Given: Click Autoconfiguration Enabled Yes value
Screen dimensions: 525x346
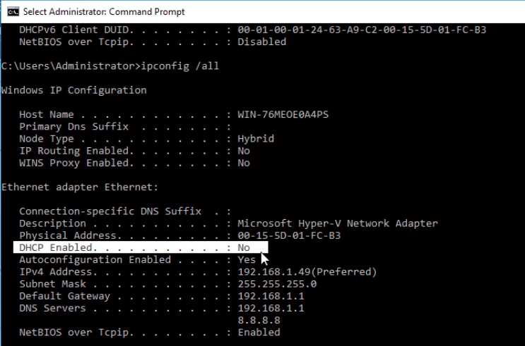Looking at the screenshot, I should 247,259.
